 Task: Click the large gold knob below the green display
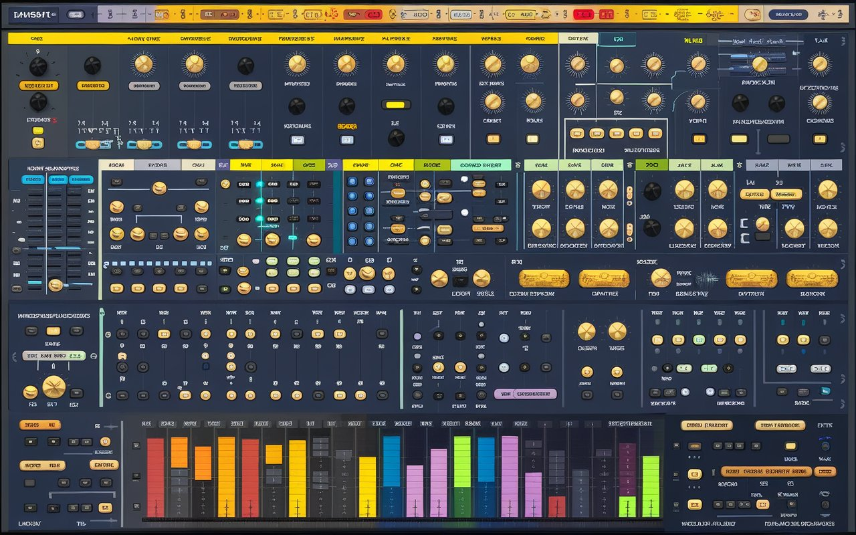point(54,387)
